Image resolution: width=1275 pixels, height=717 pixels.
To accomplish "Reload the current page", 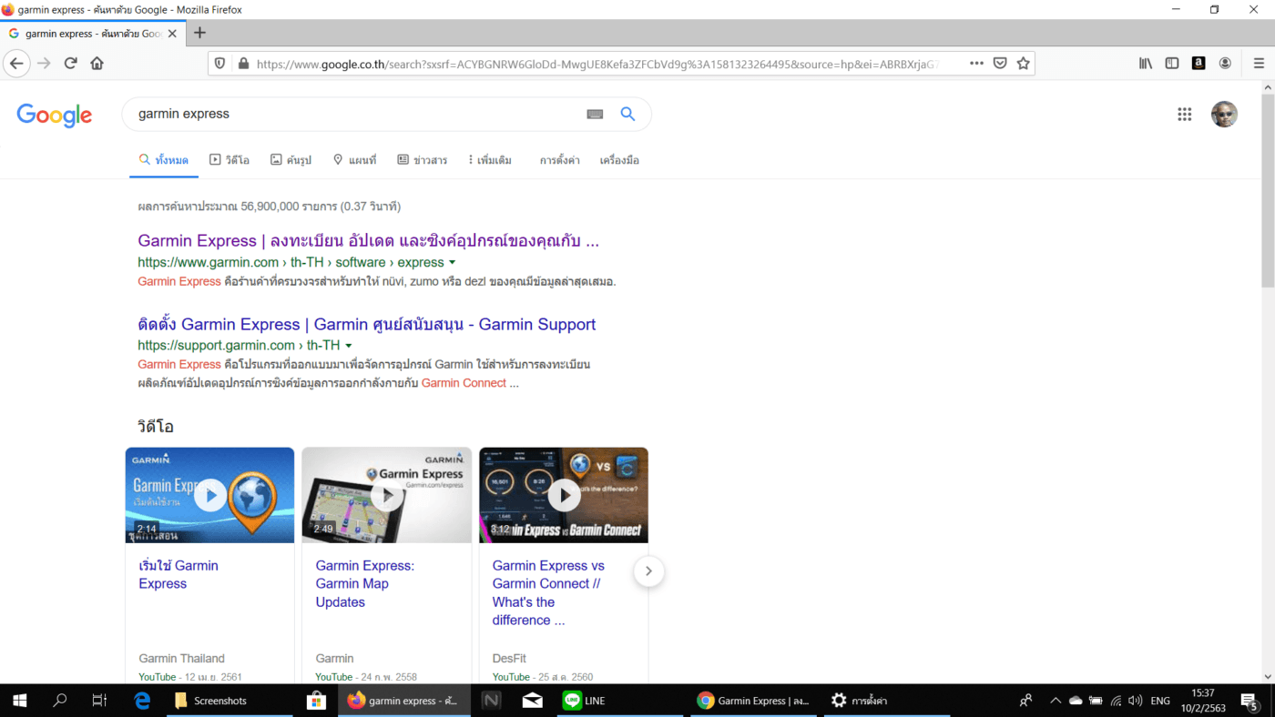I will (x=70, y=64).
